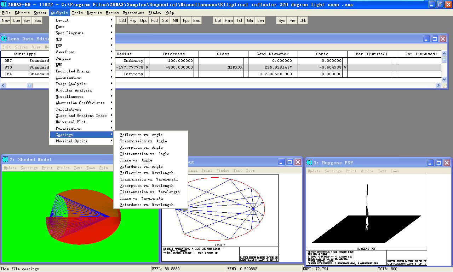Select Absorption vs. Angle

(151, 147)
